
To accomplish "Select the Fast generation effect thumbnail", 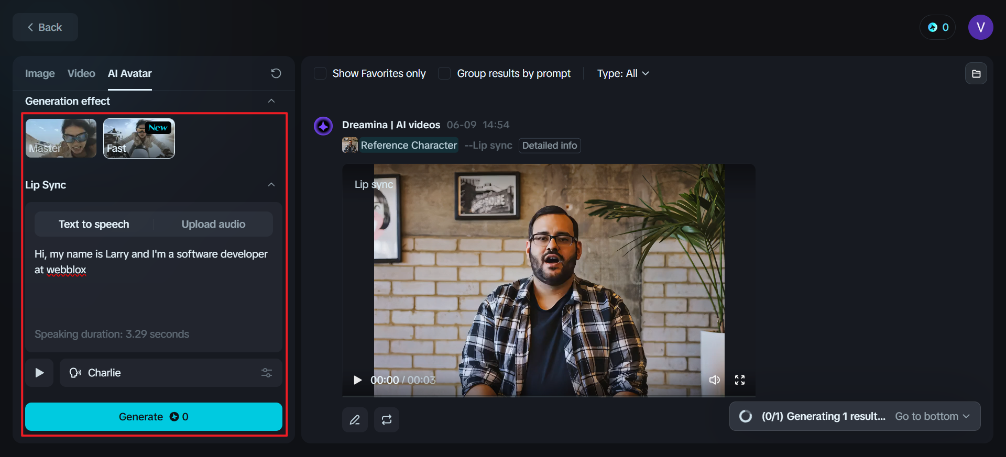I will pos(139,138).
